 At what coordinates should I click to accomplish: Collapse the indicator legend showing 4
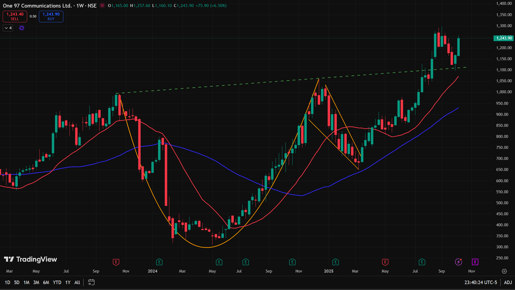point(9,28)
